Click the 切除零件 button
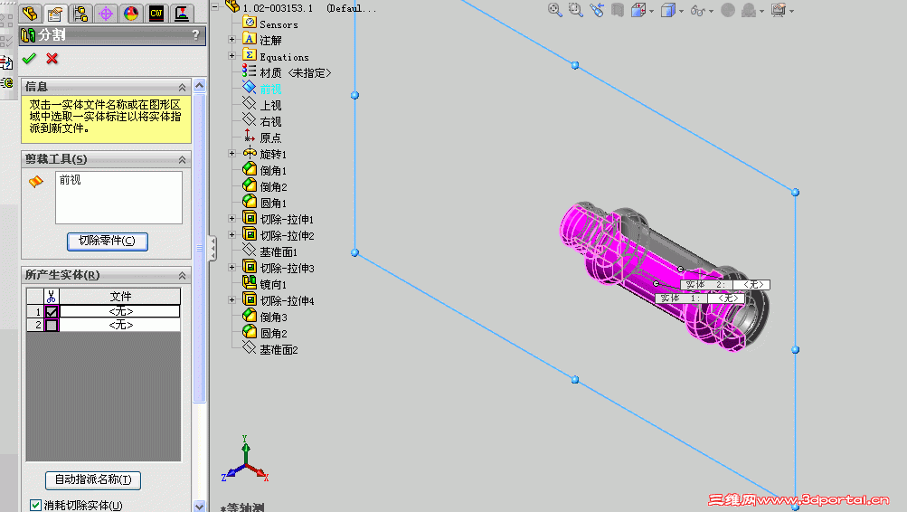 click(x=108, y=241)
